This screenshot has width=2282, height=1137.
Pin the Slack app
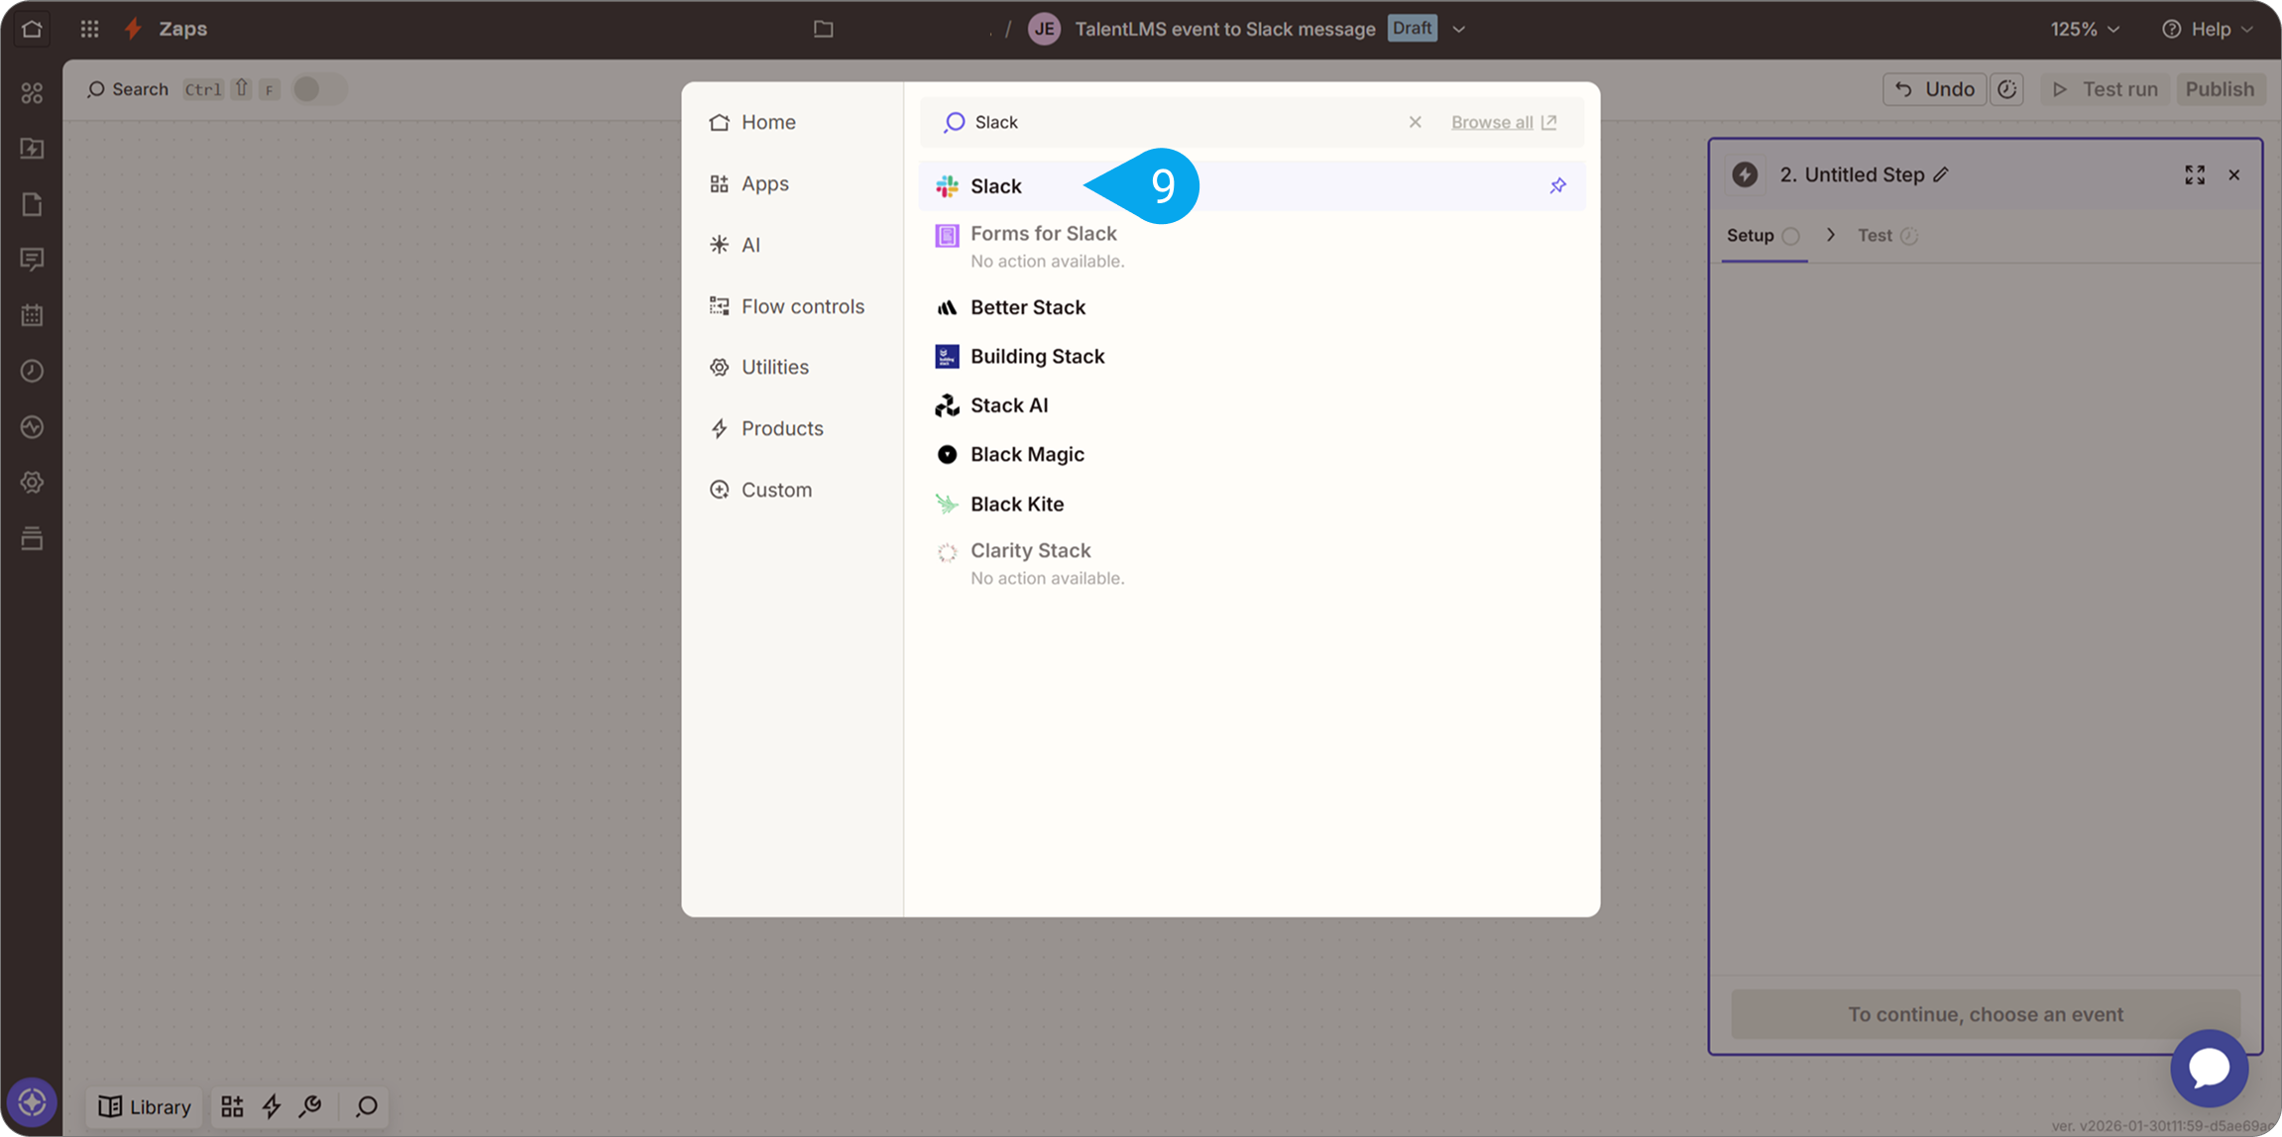(1557, 186)
